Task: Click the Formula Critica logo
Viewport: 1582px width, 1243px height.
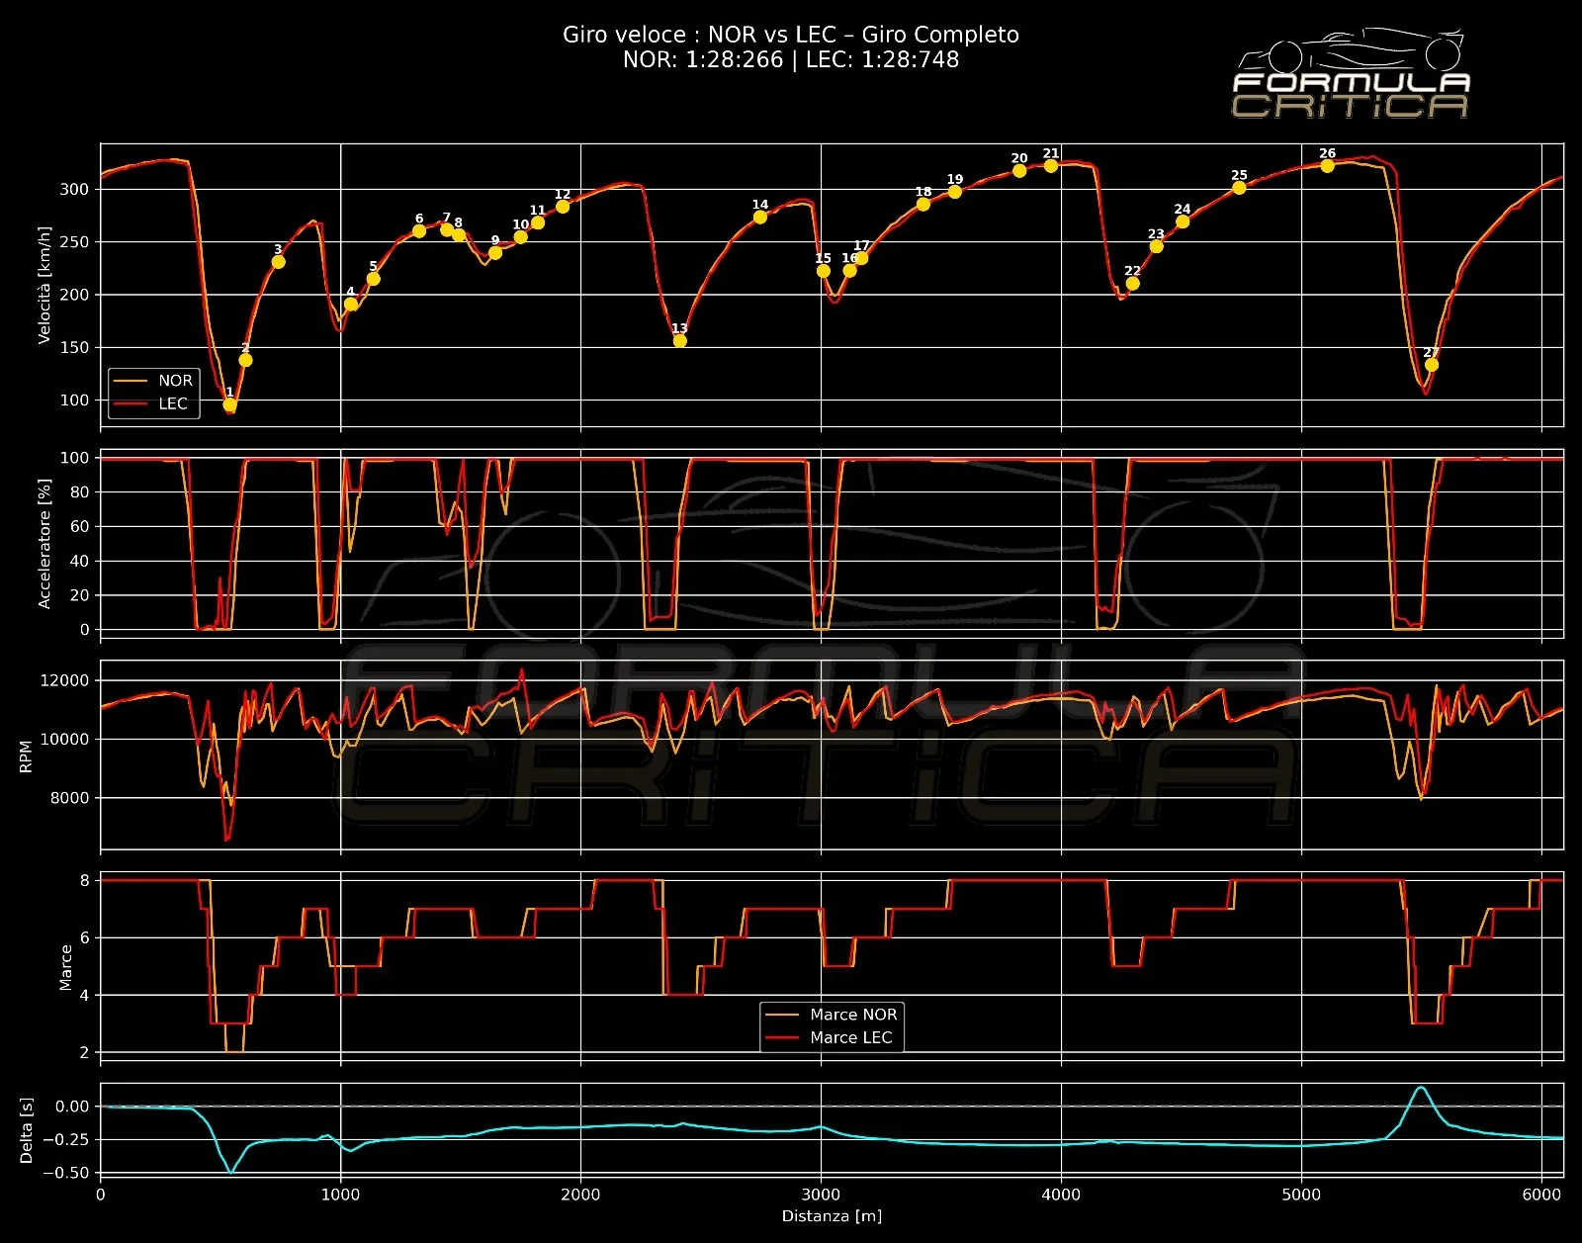Action: 1351,76
